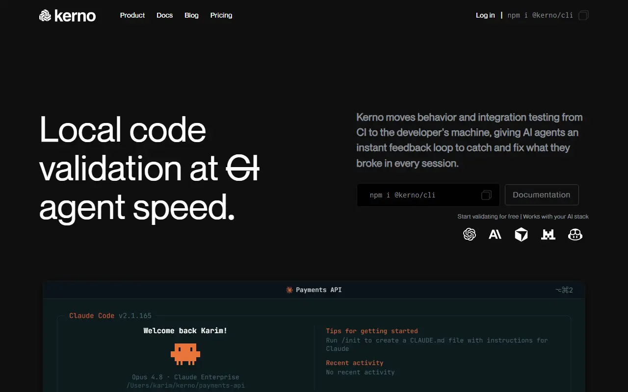Click the npm command text beside Log in
The width and height of the screenshot is (628, 392).
[x=540, y=15]
